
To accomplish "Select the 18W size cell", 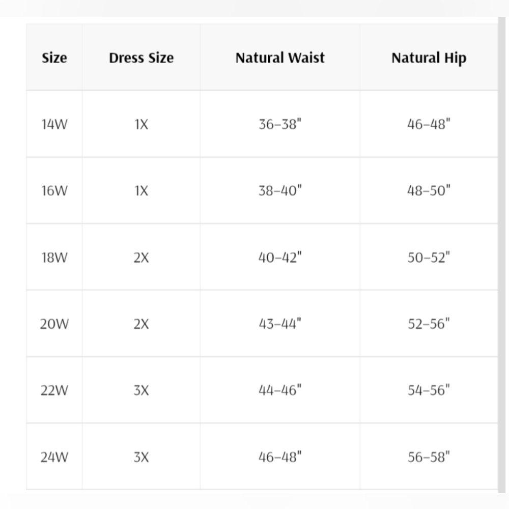I will (x=54, y=257).
